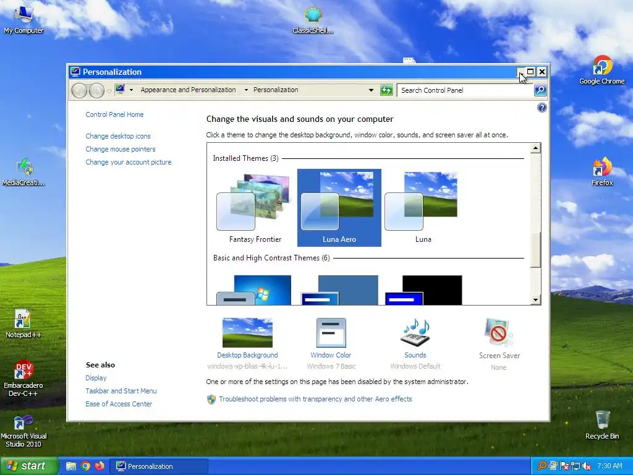Click the network tray icon
This screenshot has width=633, height=475.
576,466
